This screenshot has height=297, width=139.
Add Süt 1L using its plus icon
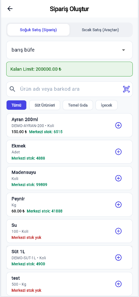(118, 258)
